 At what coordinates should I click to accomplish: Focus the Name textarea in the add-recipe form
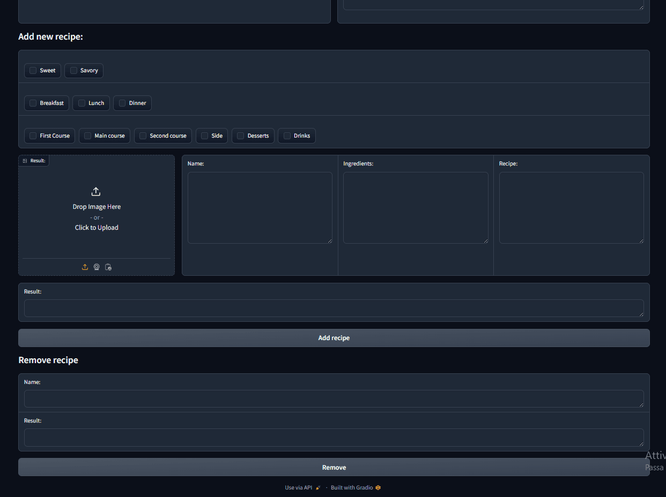tap(260, 208)
